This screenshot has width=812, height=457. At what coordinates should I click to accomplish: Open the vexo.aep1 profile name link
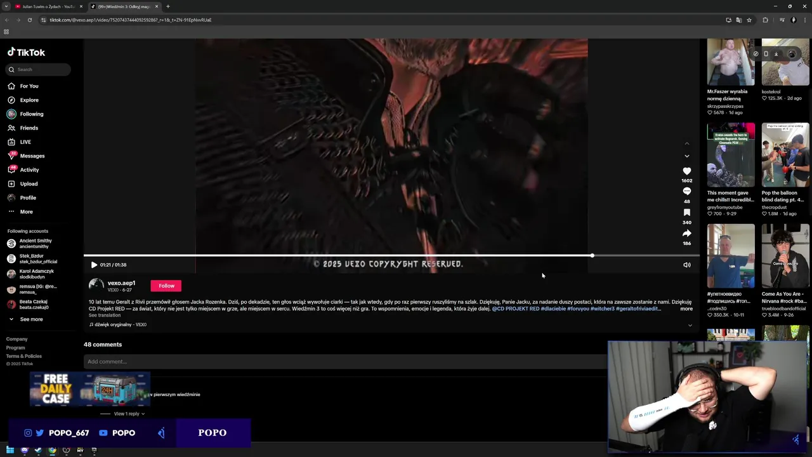coord(121,283)
